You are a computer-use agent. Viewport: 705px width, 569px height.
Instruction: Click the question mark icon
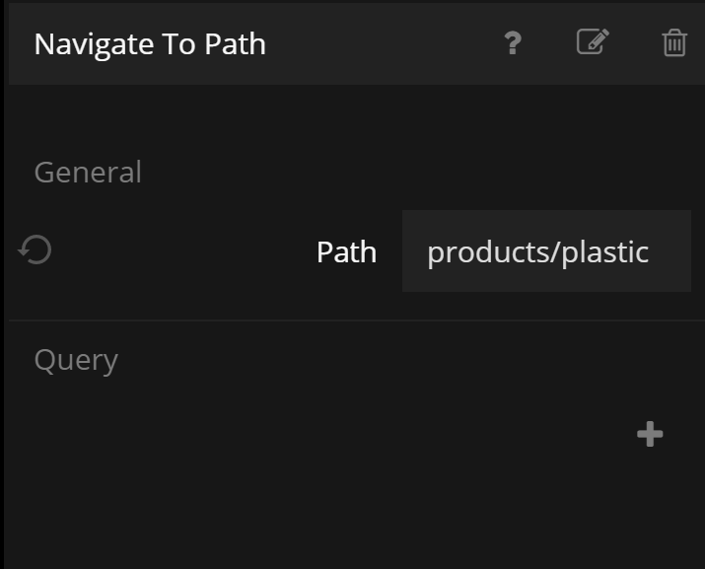click(x=512, y=43)
